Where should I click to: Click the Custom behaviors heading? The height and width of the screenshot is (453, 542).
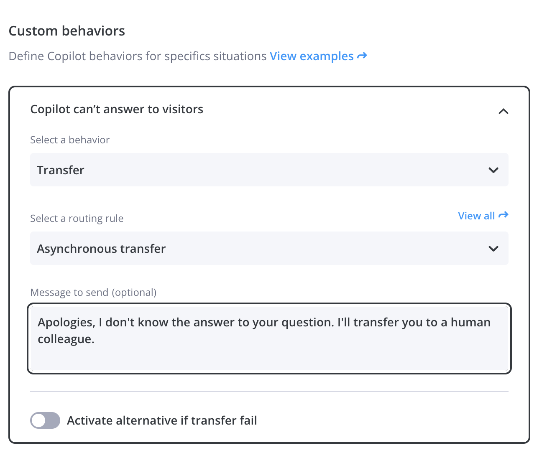click(67, 31)
